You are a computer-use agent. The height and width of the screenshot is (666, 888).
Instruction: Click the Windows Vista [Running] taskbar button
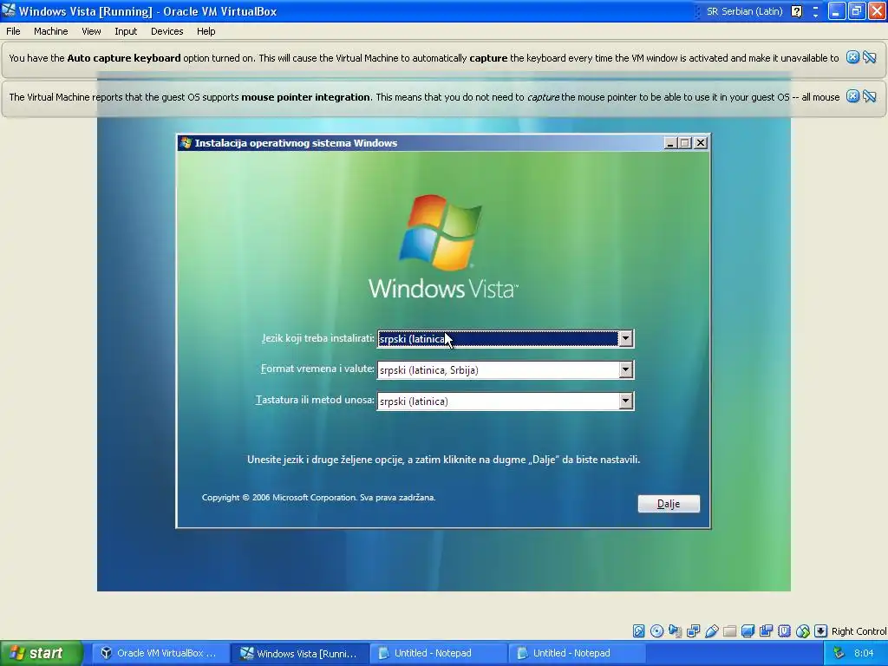click(x=299, y=653)
